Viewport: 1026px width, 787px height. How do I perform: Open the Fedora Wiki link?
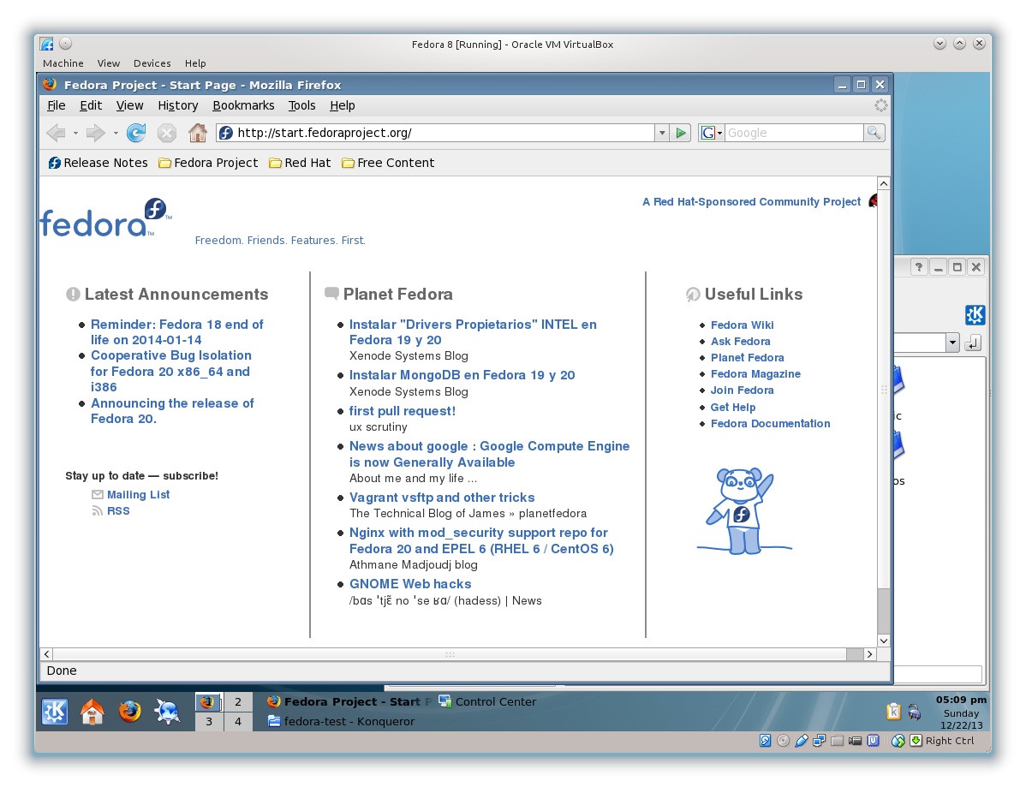click(x=742, y=325)
